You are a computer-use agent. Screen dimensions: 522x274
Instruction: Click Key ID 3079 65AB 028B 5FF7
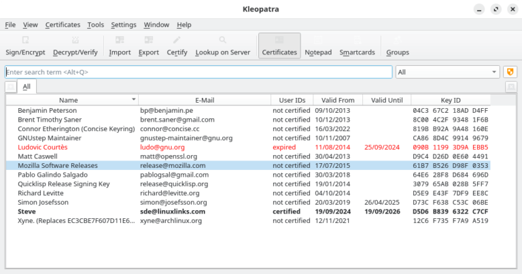(x=451, y=184)
